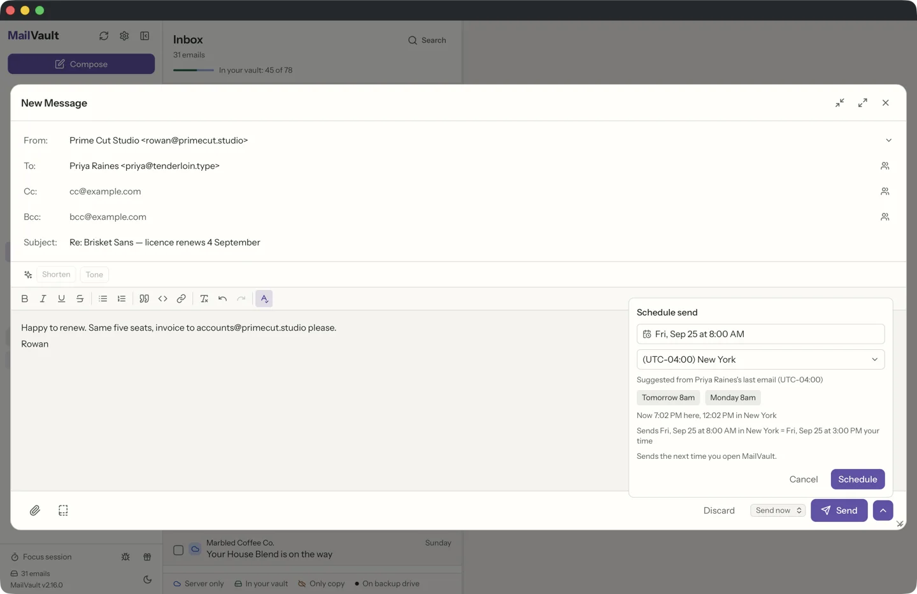Select the Marbled Coffee Co. email checkbox
Image resolution: width=917 pixels, height=594 pixels.
[x=178, y=550]
